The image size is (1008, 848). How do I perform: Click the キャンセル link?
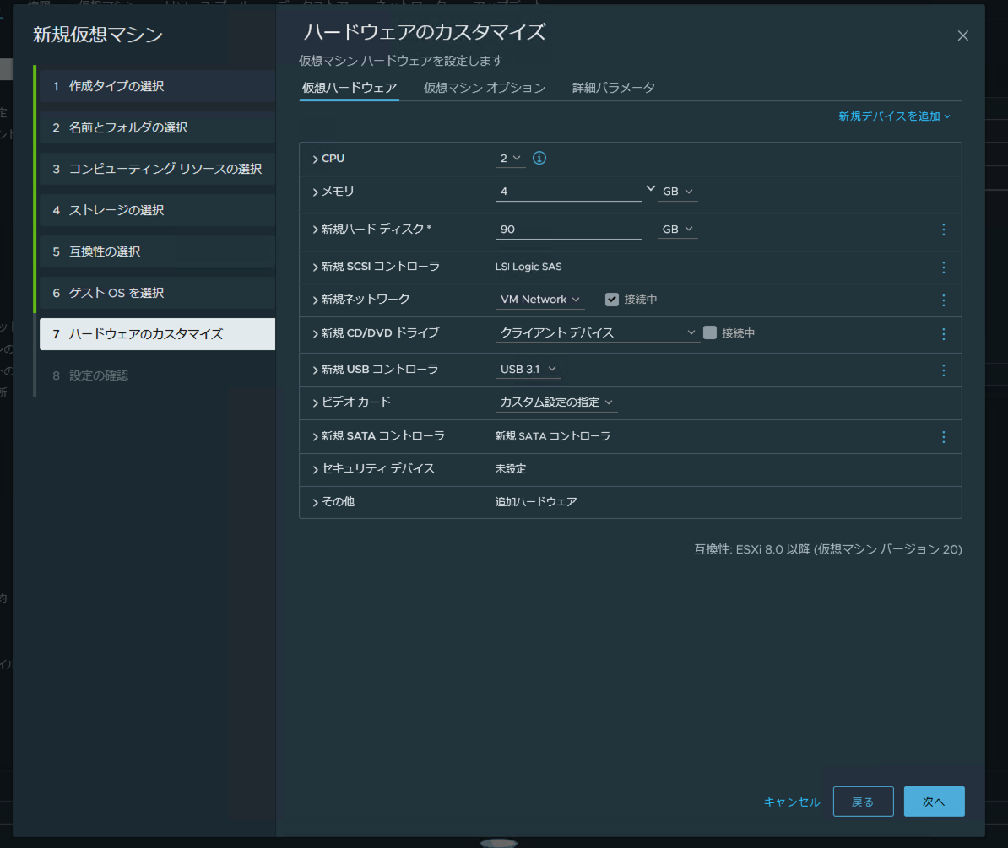[790, 802]
